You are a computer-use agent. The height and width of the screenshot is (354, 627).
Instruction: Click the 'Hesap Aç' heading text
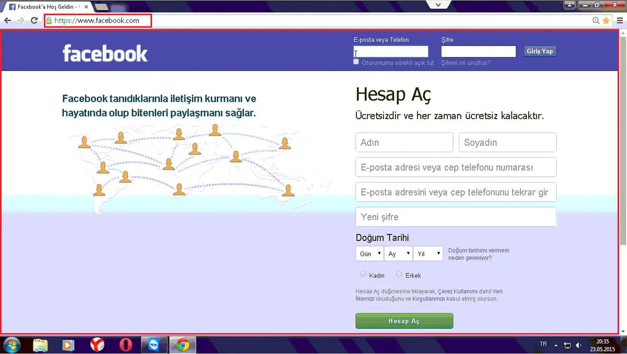(x=393, y=95)
